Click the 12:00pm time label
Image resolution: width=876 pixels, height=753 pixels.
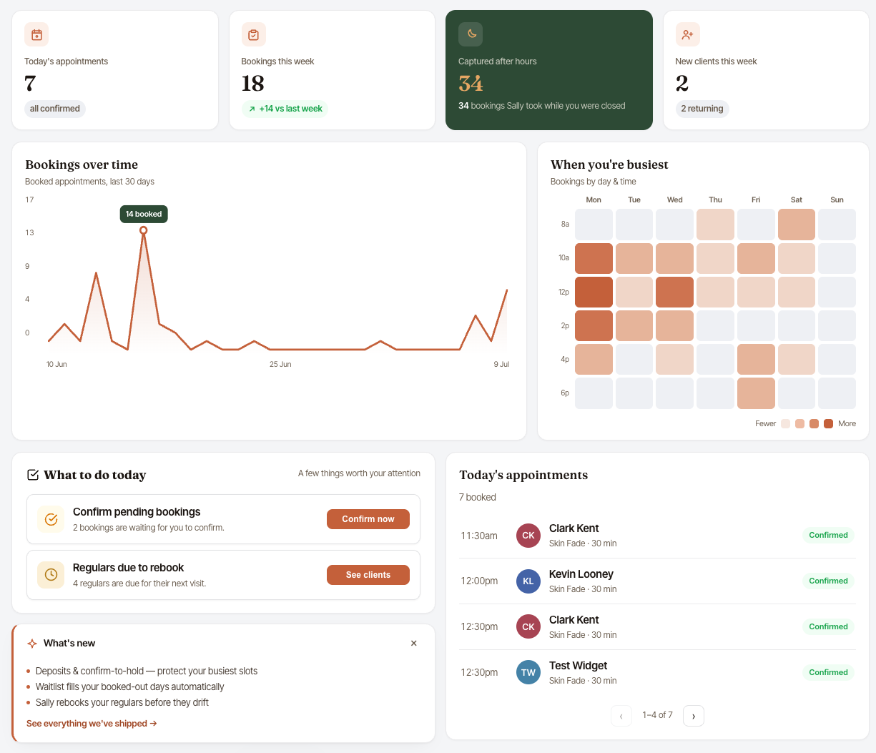pos(479,581)
